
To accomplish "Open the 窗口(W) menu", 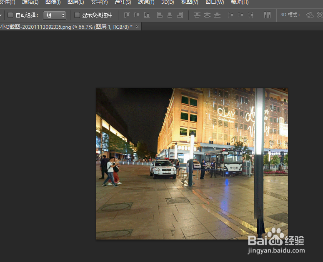I will (x=215, y=2).
